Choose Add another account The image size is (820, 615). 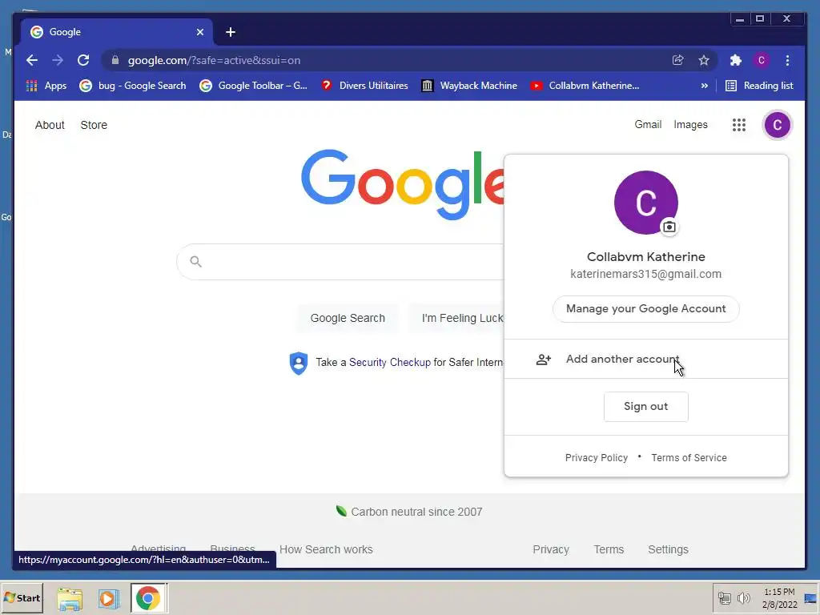point(646,359)
